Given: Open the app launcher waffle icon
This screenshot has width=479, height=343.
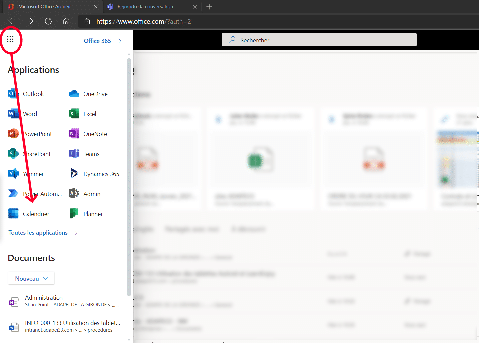Looking at the screenshot, I should pos(10,39).
